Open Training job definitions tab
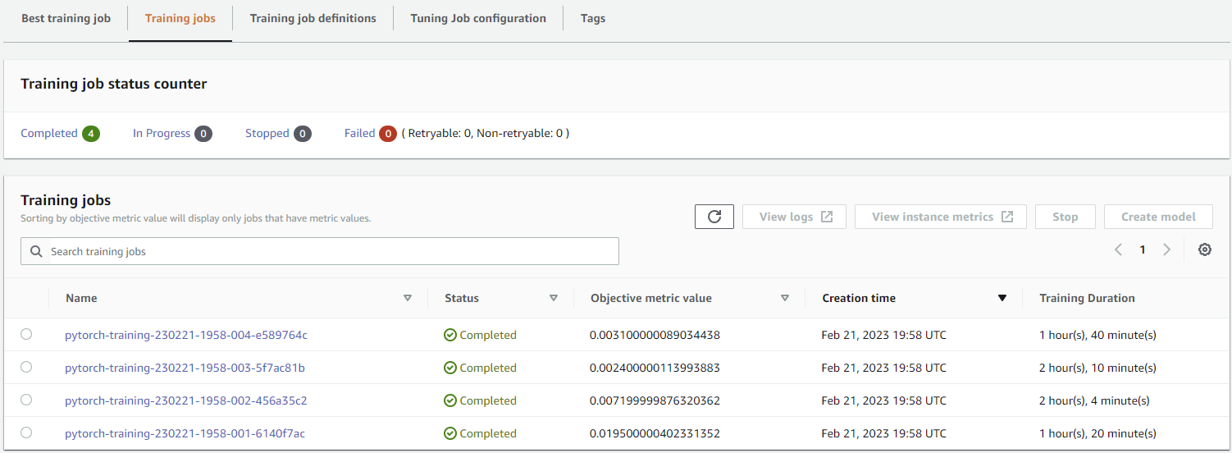The image size is (1232, 453). (x=313, y=18)
